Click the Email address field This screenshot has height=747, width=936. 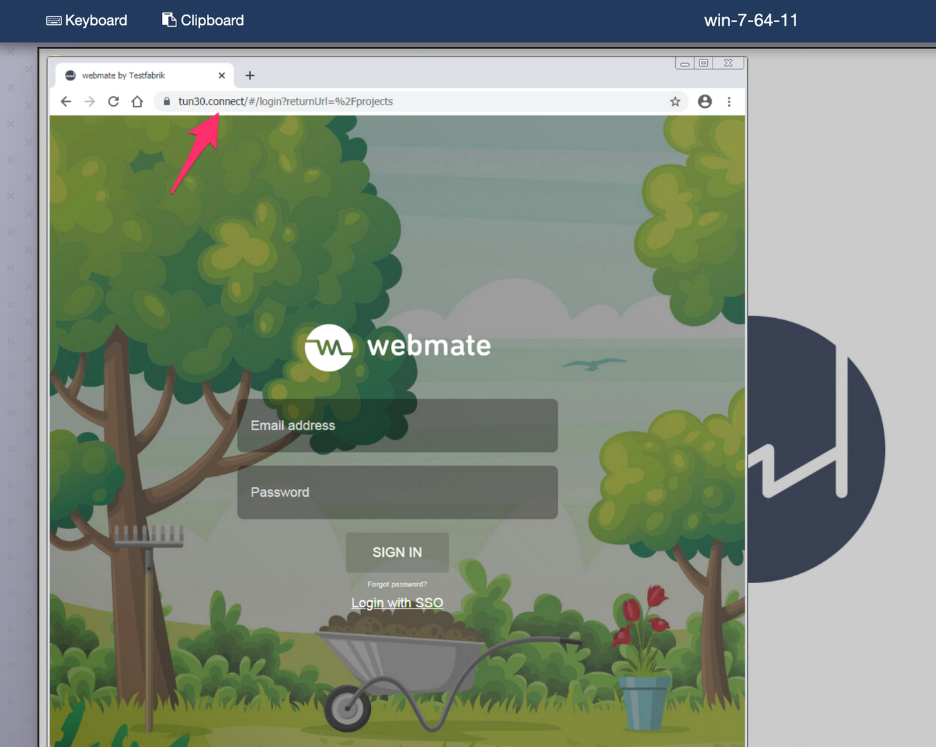tap(398, 425)
